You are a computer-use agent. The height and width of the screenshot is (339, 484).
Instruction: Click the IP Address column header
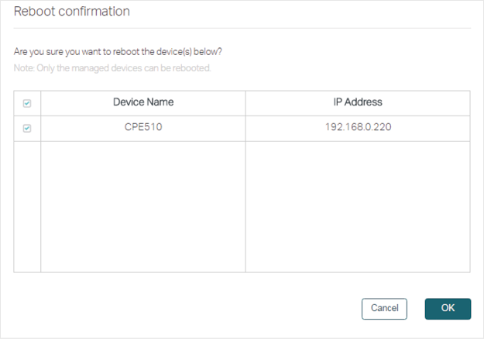tap(358, 102)
